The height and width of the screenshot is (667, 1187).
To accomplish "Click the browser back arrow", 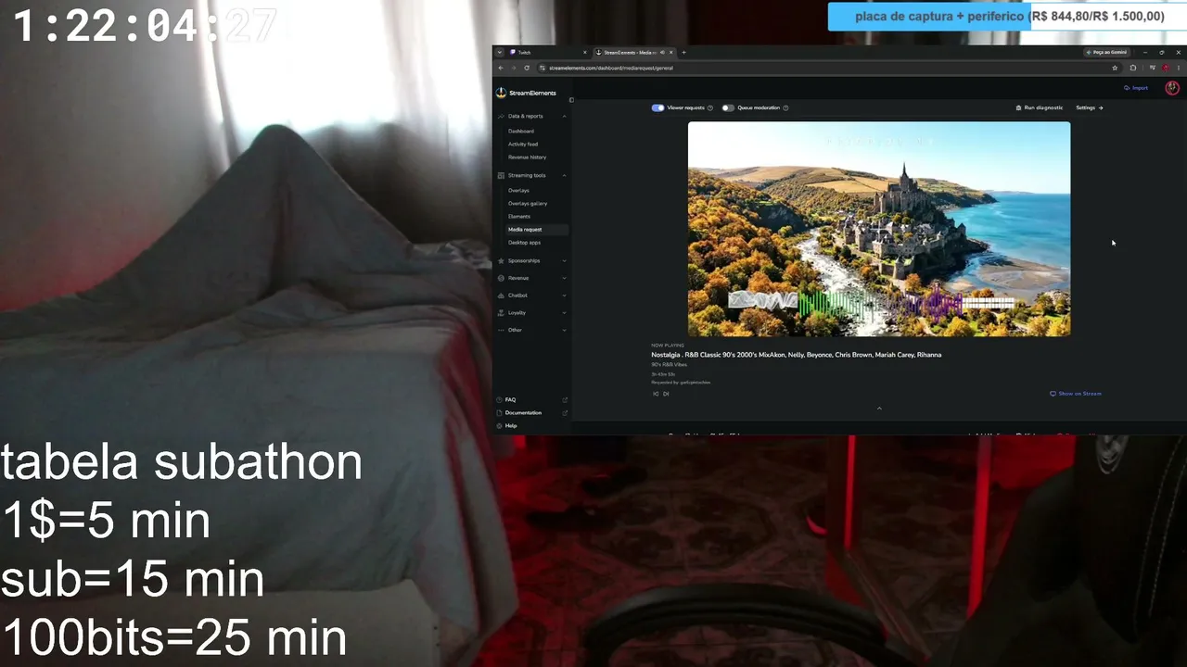I will [501, 68].
